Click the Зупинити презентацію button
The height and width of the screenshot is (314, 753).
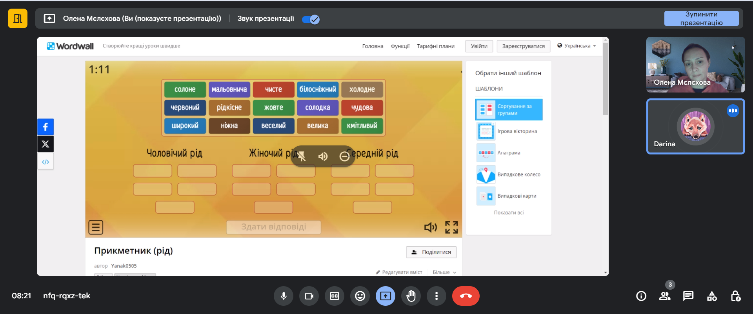click(701, 18)
